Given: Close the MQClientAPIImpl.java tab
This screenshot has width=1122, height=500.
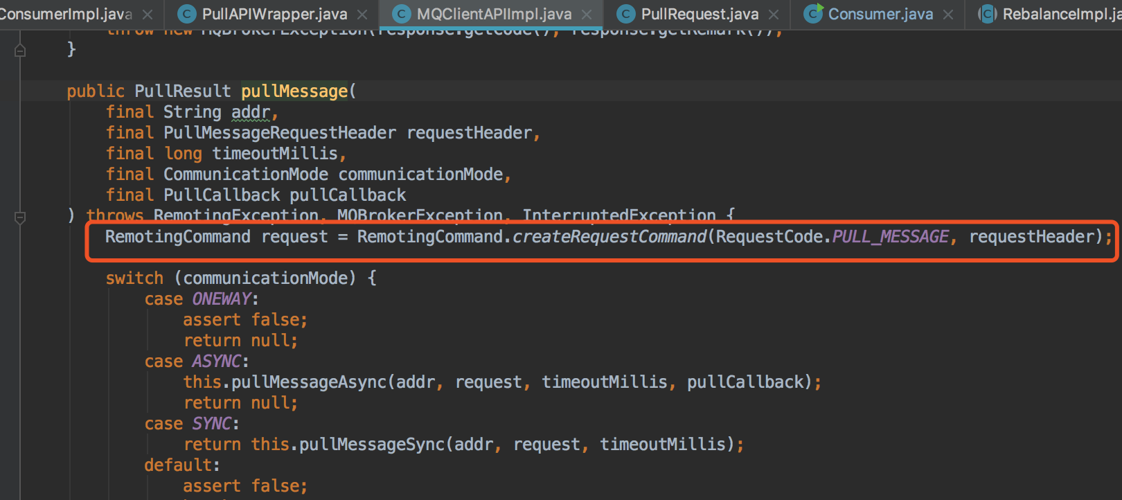Looking at the screenshot, I should pos(587,14).
